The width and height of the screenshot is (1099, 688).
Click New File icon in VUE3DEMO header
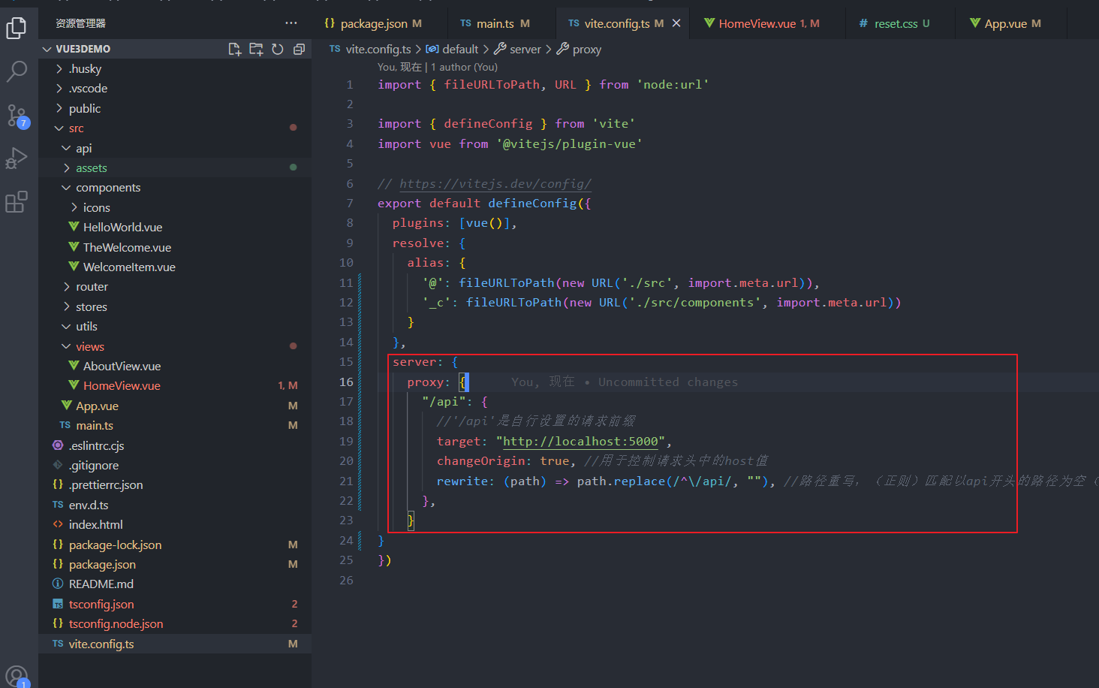235,49
